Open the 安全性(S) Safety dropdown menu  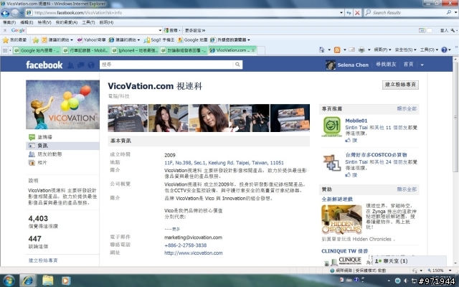pos(405,50)
